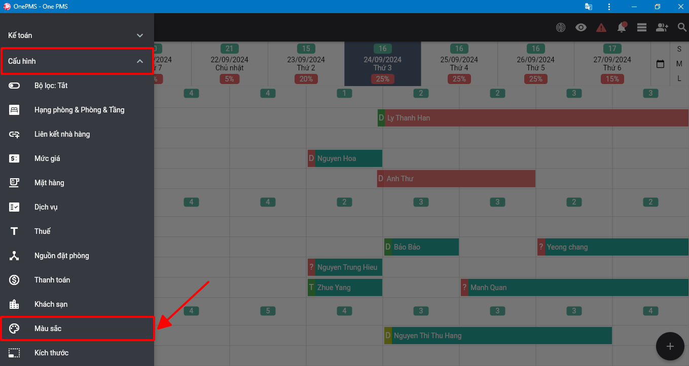Click the Kích thước dimension icon

(14, 353)
